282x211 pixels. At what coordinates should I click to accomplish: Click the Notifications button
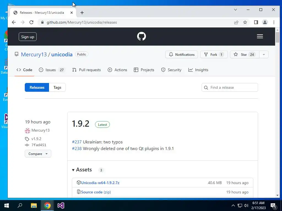point(181,55)
